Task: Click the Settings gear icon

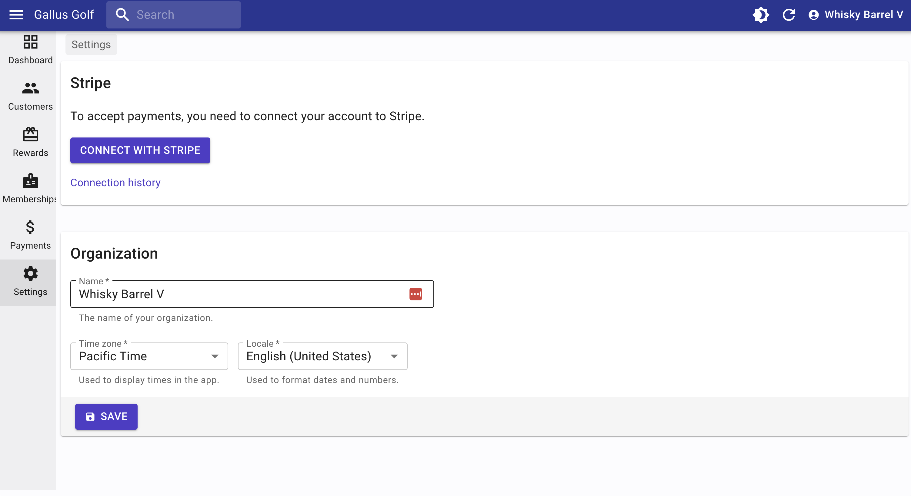Action: [x=30, y=273]
